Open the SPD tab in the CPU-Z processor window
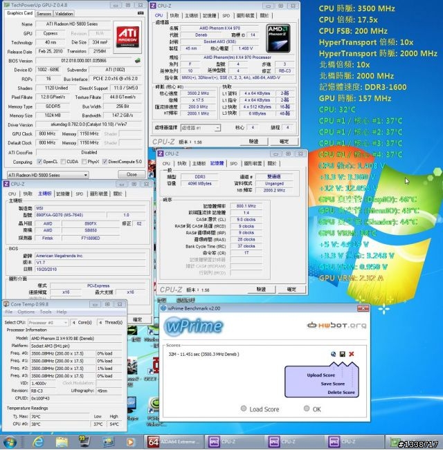The height and width of the screenshot is (450, 443). coord(226,15)
